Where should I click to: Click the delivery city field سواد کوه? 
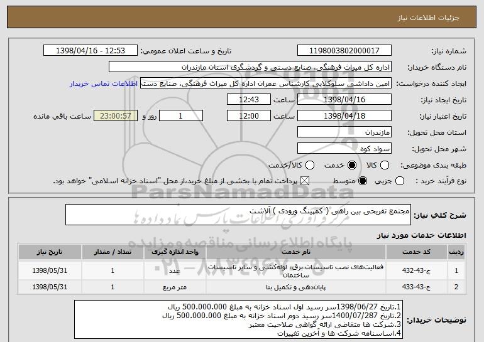click(344, 149)
